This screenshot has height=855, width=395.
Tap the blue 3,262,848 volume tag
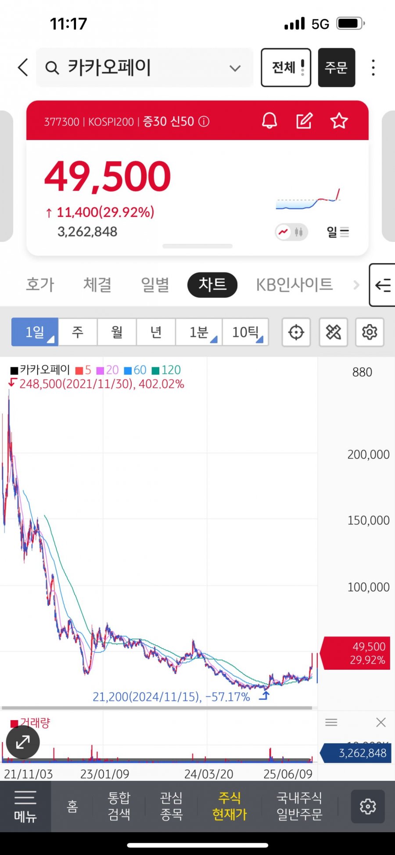click(356, 753)
